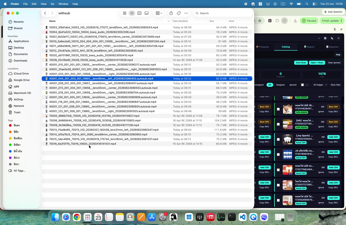Click Ask Gemini button
This screenshot has width=346, height=225.
(x=333, y=12)
